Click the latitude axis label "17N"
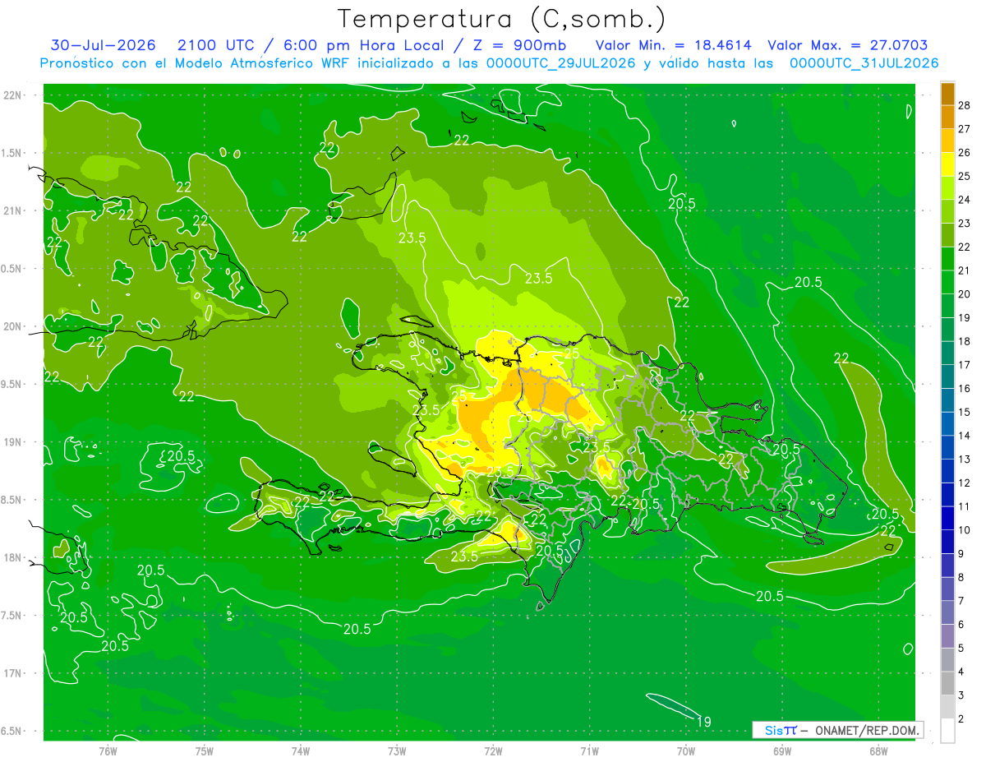 tap(13, 673)
